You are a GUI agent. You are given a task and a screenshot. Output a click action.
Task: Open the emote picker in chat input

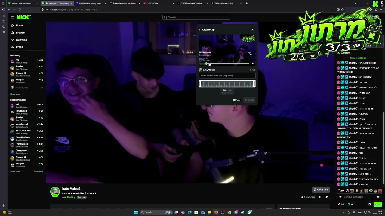(x=378, y=197)
